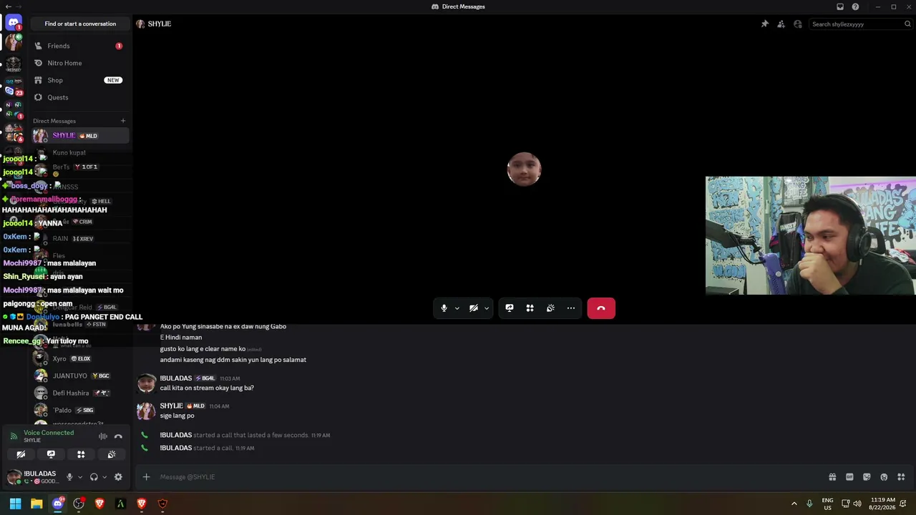Open the Inbox icon in title bar
916x515 pixels.
coord(840,6)
